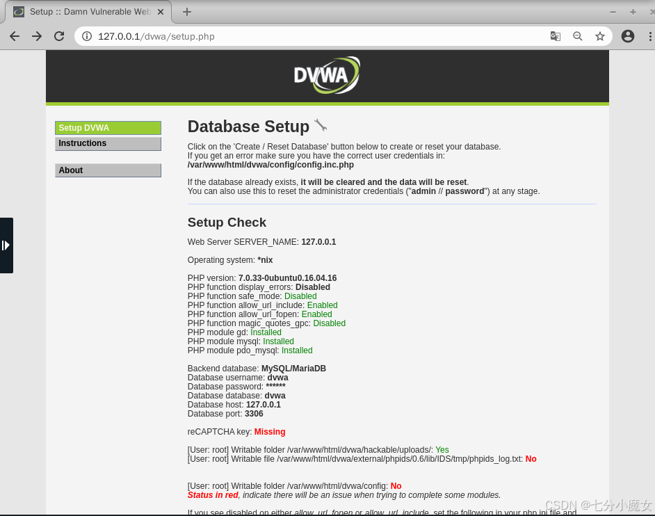Click the uploads folder writable Yes status
The width and height of the screenshot is (655, 516).
(442, 449)
